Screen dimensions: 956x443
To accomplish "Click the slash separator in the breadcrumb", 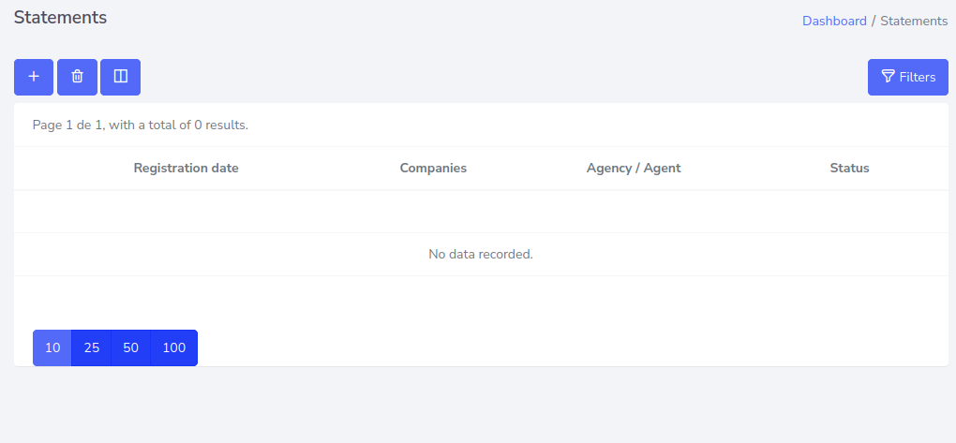I will click(x=874, y=21).
